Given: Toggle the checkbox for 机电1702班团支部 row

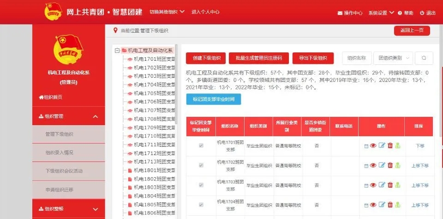Looking at the screenshot, I should (x=201, y=166).
